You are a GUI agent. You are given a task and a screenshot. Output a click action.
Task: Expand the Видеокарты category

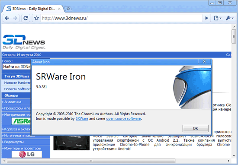coord(14,142)
